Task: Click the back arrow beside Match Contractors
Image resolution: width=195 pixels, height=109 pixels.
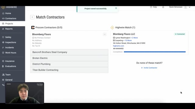Action: (32, 17)
